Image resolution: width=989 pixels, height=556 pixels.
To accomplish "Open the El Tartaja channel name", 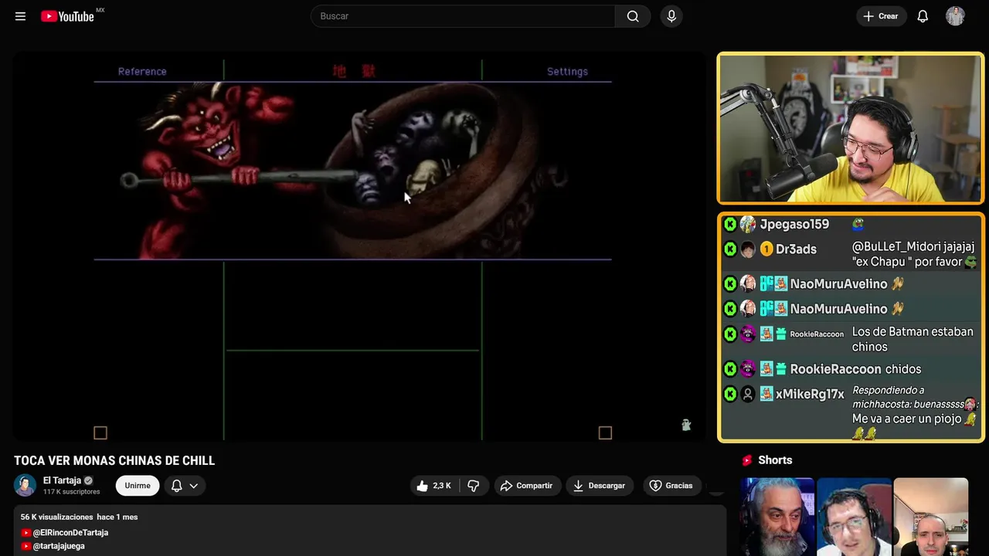I will click(62, 480).
